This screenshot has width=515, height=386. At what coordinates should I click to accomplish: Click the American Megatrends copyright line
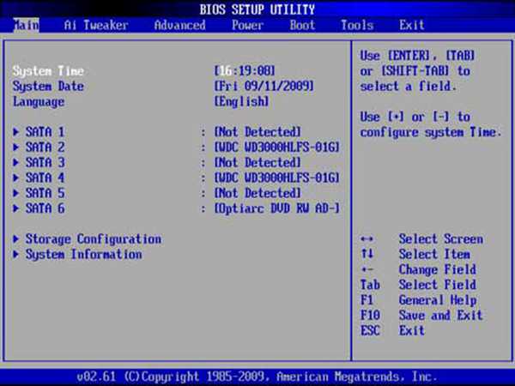257,377
